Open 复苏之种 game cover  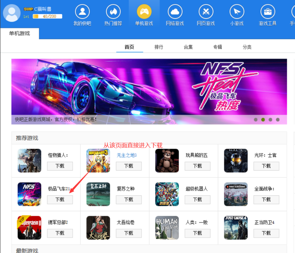coord(98,194)
